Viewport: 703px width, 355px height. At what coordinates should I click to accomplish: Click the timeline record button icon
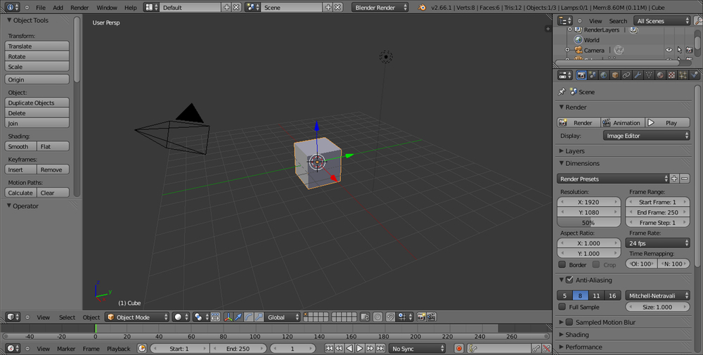(x=458, y=348)
